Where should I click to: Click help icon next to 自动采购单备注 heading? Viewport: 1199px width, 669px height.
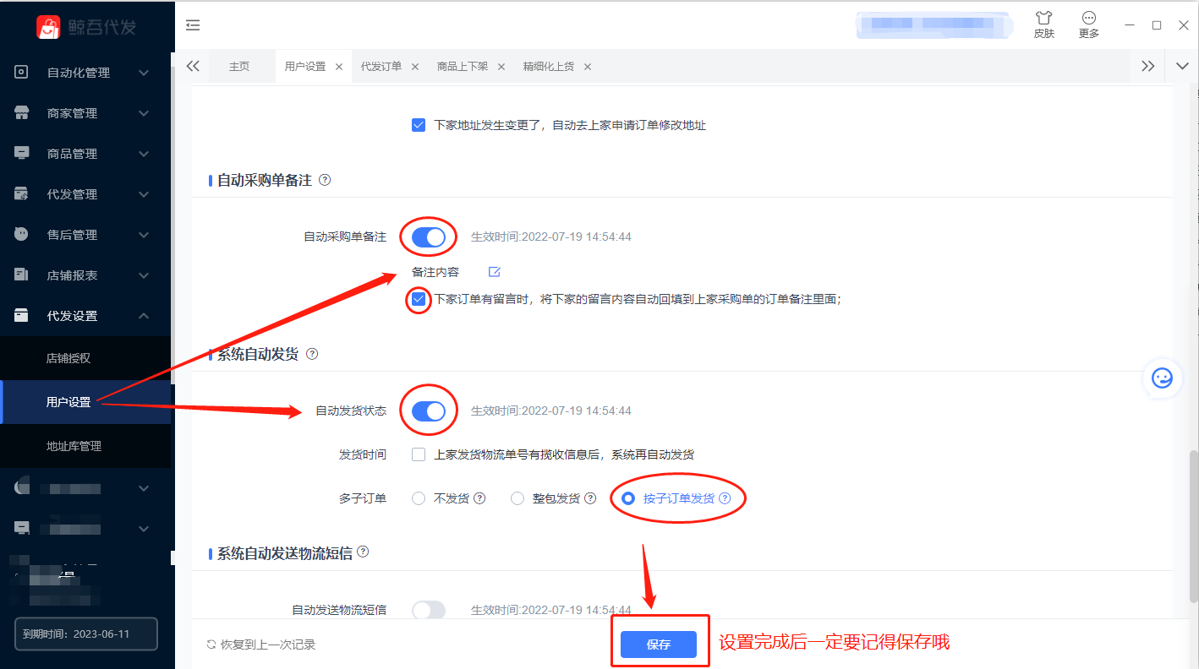click(x=325, y=180)
